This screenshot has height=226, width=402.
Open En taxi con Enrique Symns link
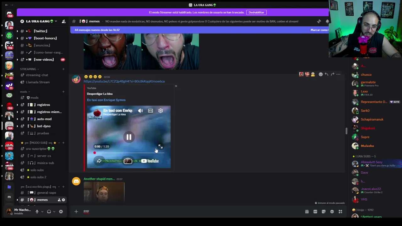(106, 100)
